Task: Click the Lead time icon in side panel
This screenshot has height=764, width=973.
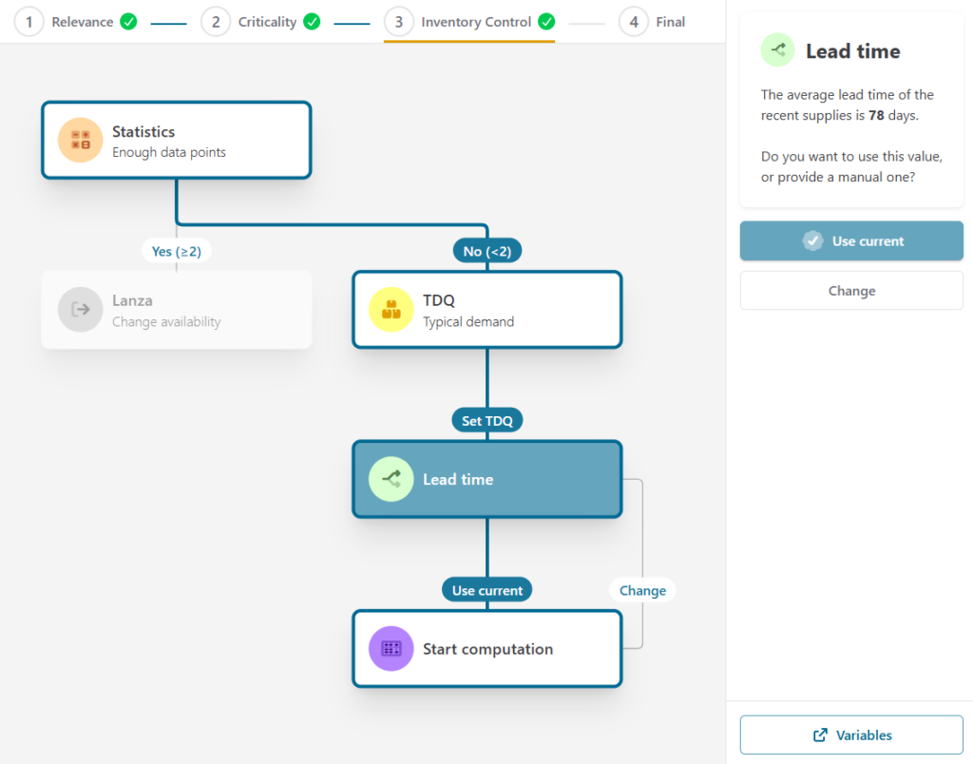Action: pyautogui.click(x=777, y=50)
